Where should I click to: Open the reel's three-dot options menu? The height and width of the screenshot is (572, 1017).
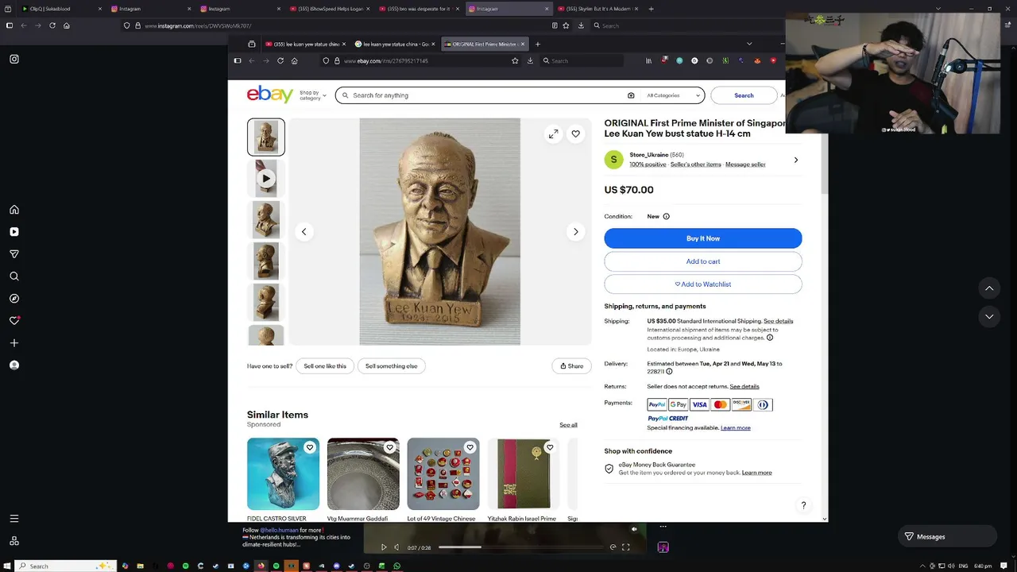[663, 527]
